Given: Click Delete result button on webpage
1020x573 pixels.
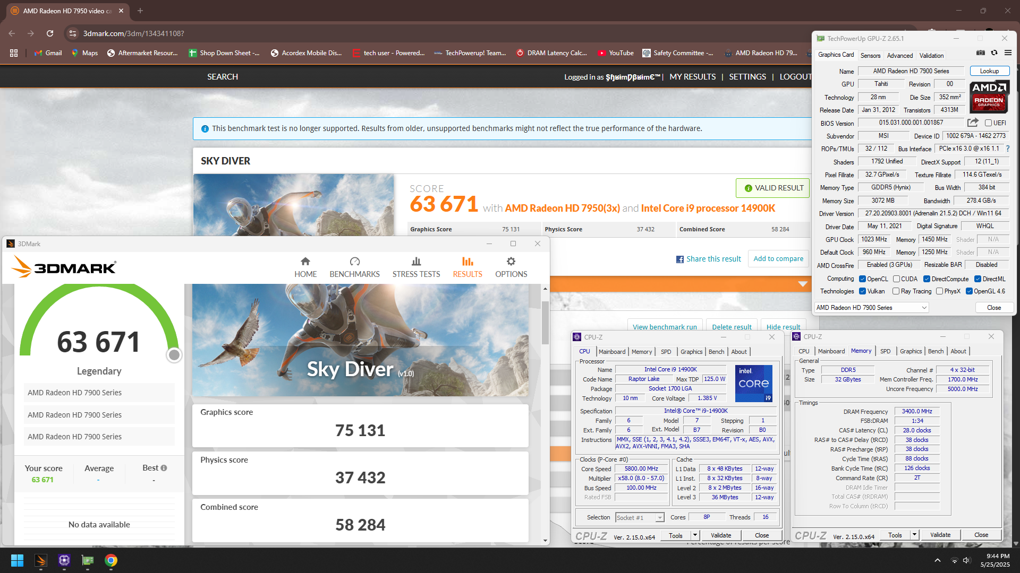Looking at the screenshot, I should [732, 327].
